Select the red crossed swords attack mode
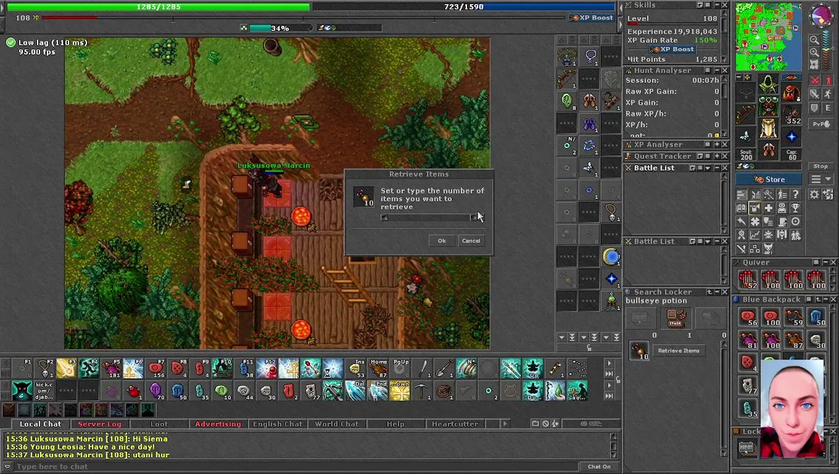This screenshot has width=839, height=474. (815, 80)
